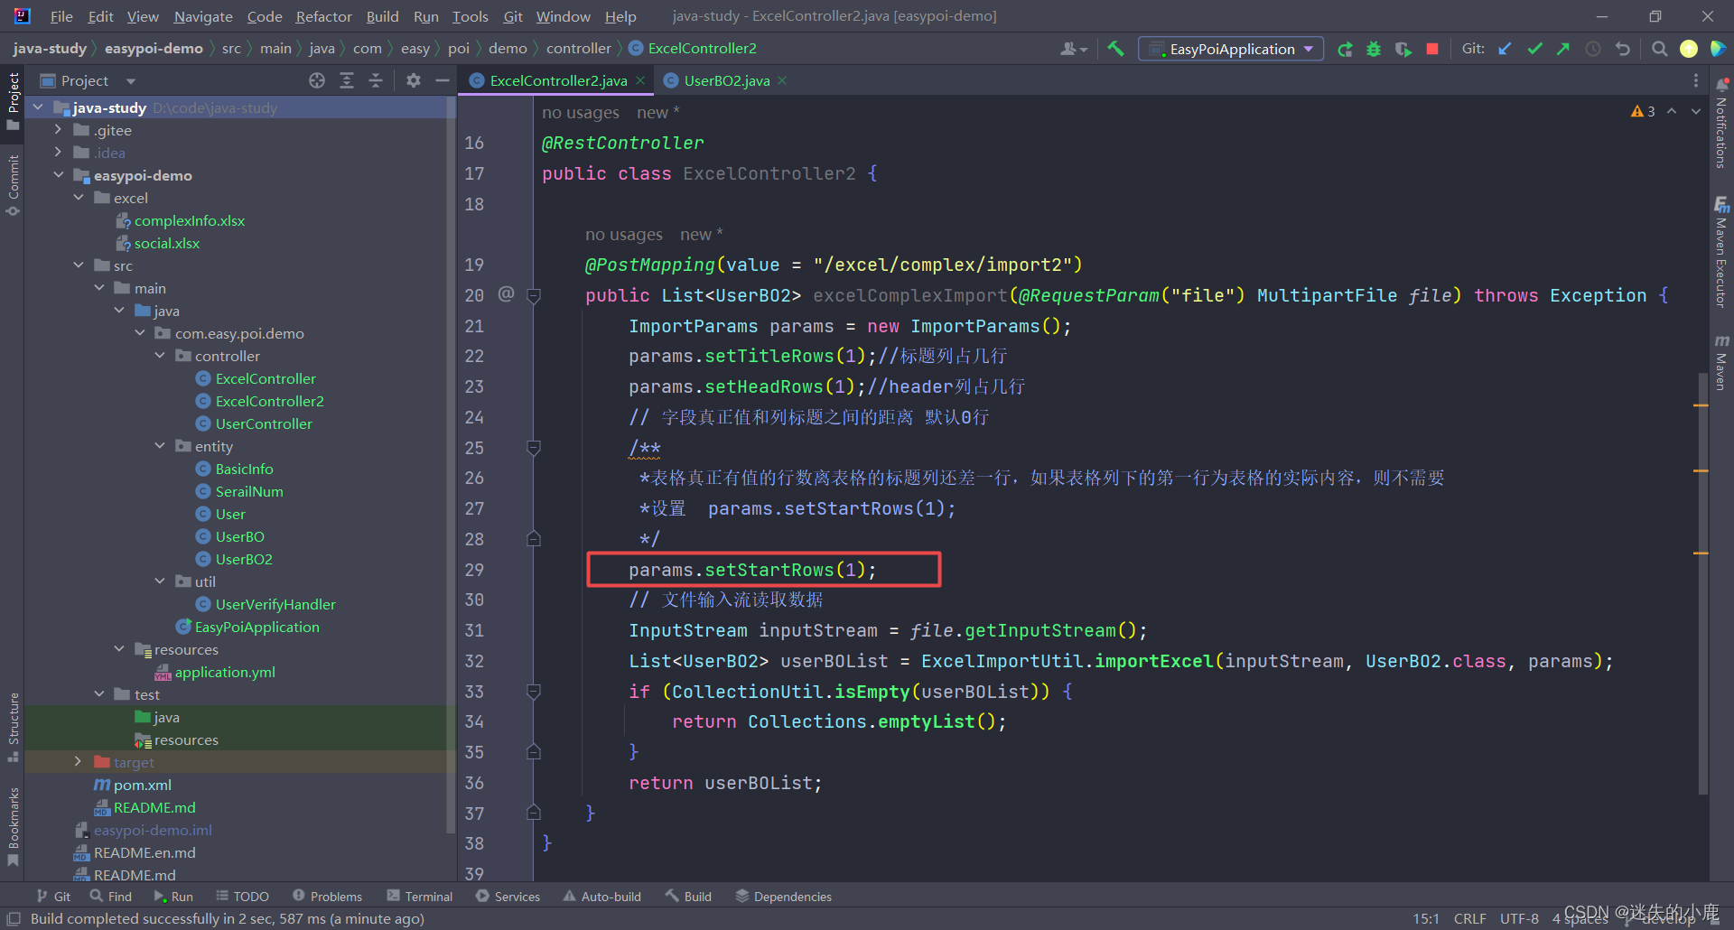Click Git commit checkmark icon
This screenshot has height=930, width=1734.
(x=1534, y=49)
